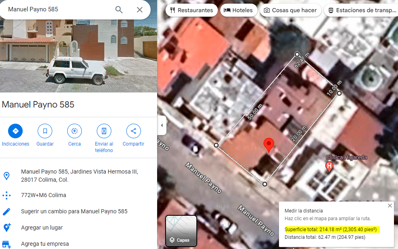Filter map by Restaurantes chip
Viewport: 398px width, 249px height.
point(192,10)
